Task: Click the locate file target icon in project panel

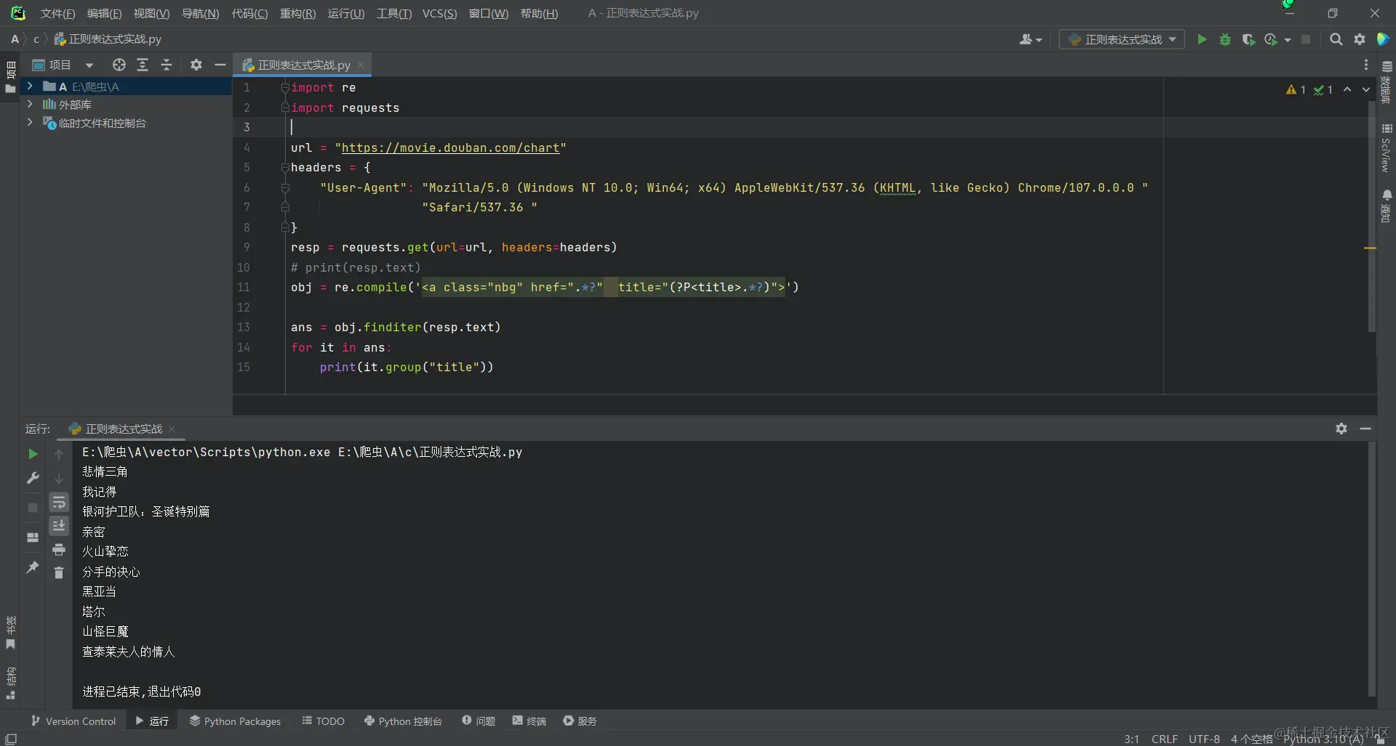Action: (119, 65)
